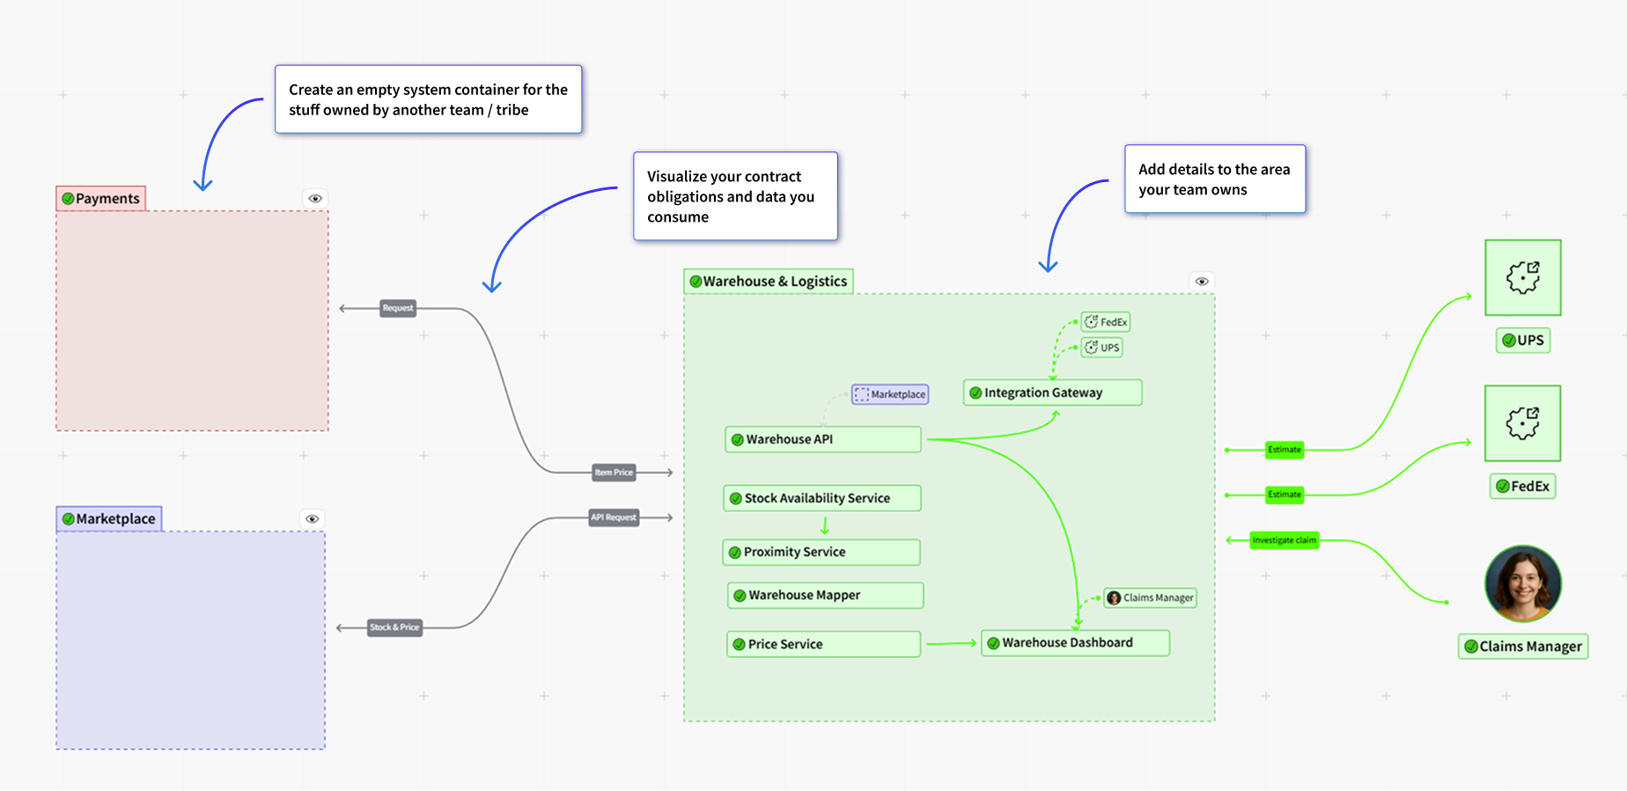Click the Claims Manager tag above Warehouse Dashboard

click(x=1150, y=598)
